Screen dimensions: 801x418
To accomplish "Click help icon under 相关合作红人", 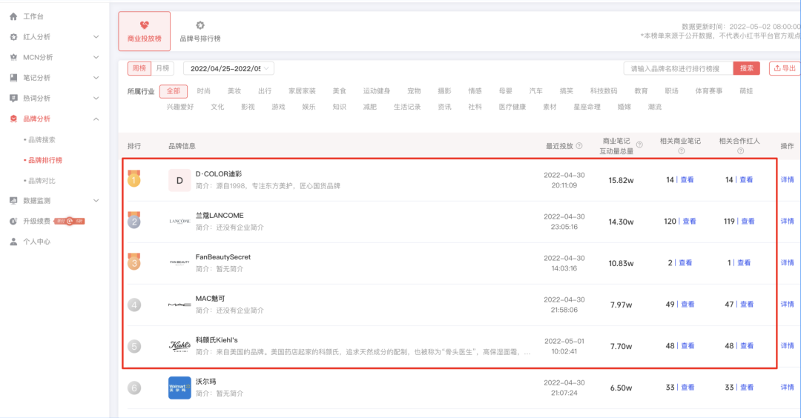I will click(740, 151).
